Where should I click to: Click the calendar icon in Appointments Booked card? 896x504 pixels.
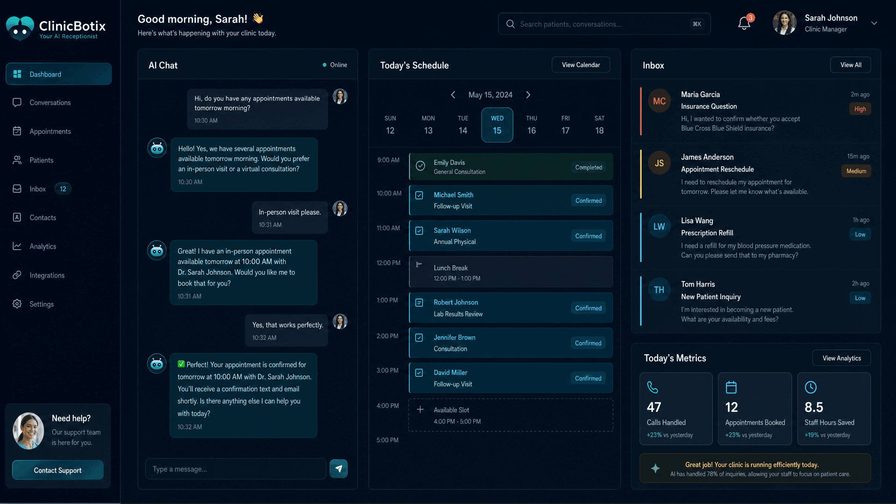pos(731,387)
